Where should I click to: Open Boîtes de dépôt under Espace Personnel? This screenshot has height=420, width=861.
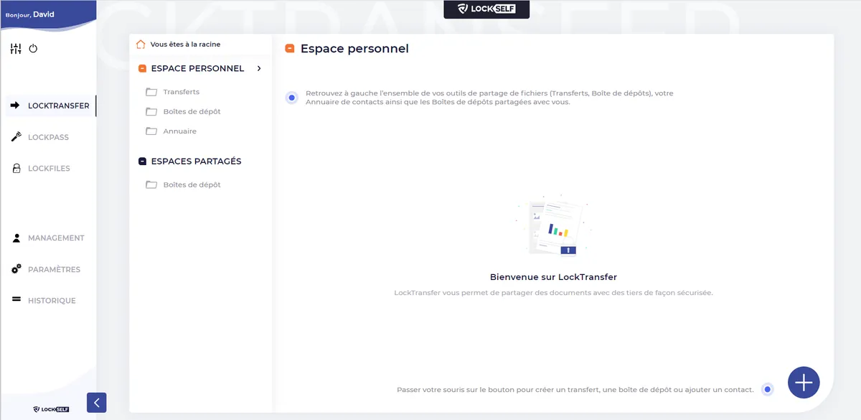[192, 112]
